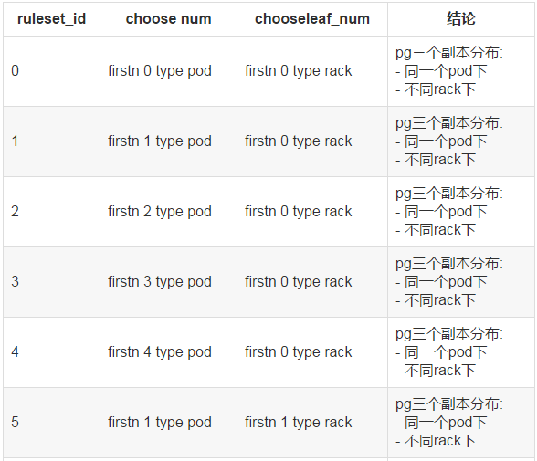Screen dimensions: 537x461
Task: Select ruleset_id cell with value 0
Action: point(52,71)
